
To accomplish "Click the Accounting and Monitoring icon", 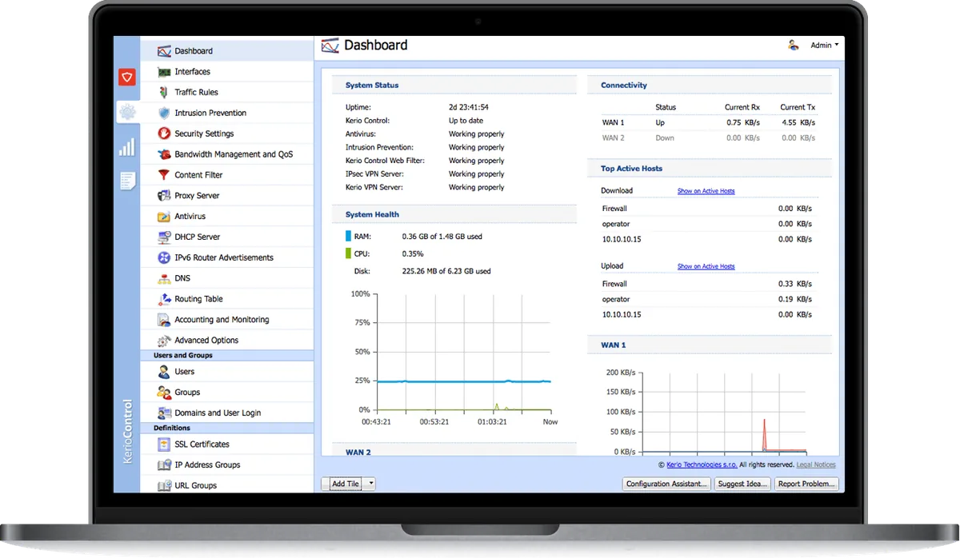I will pos(164,320).
